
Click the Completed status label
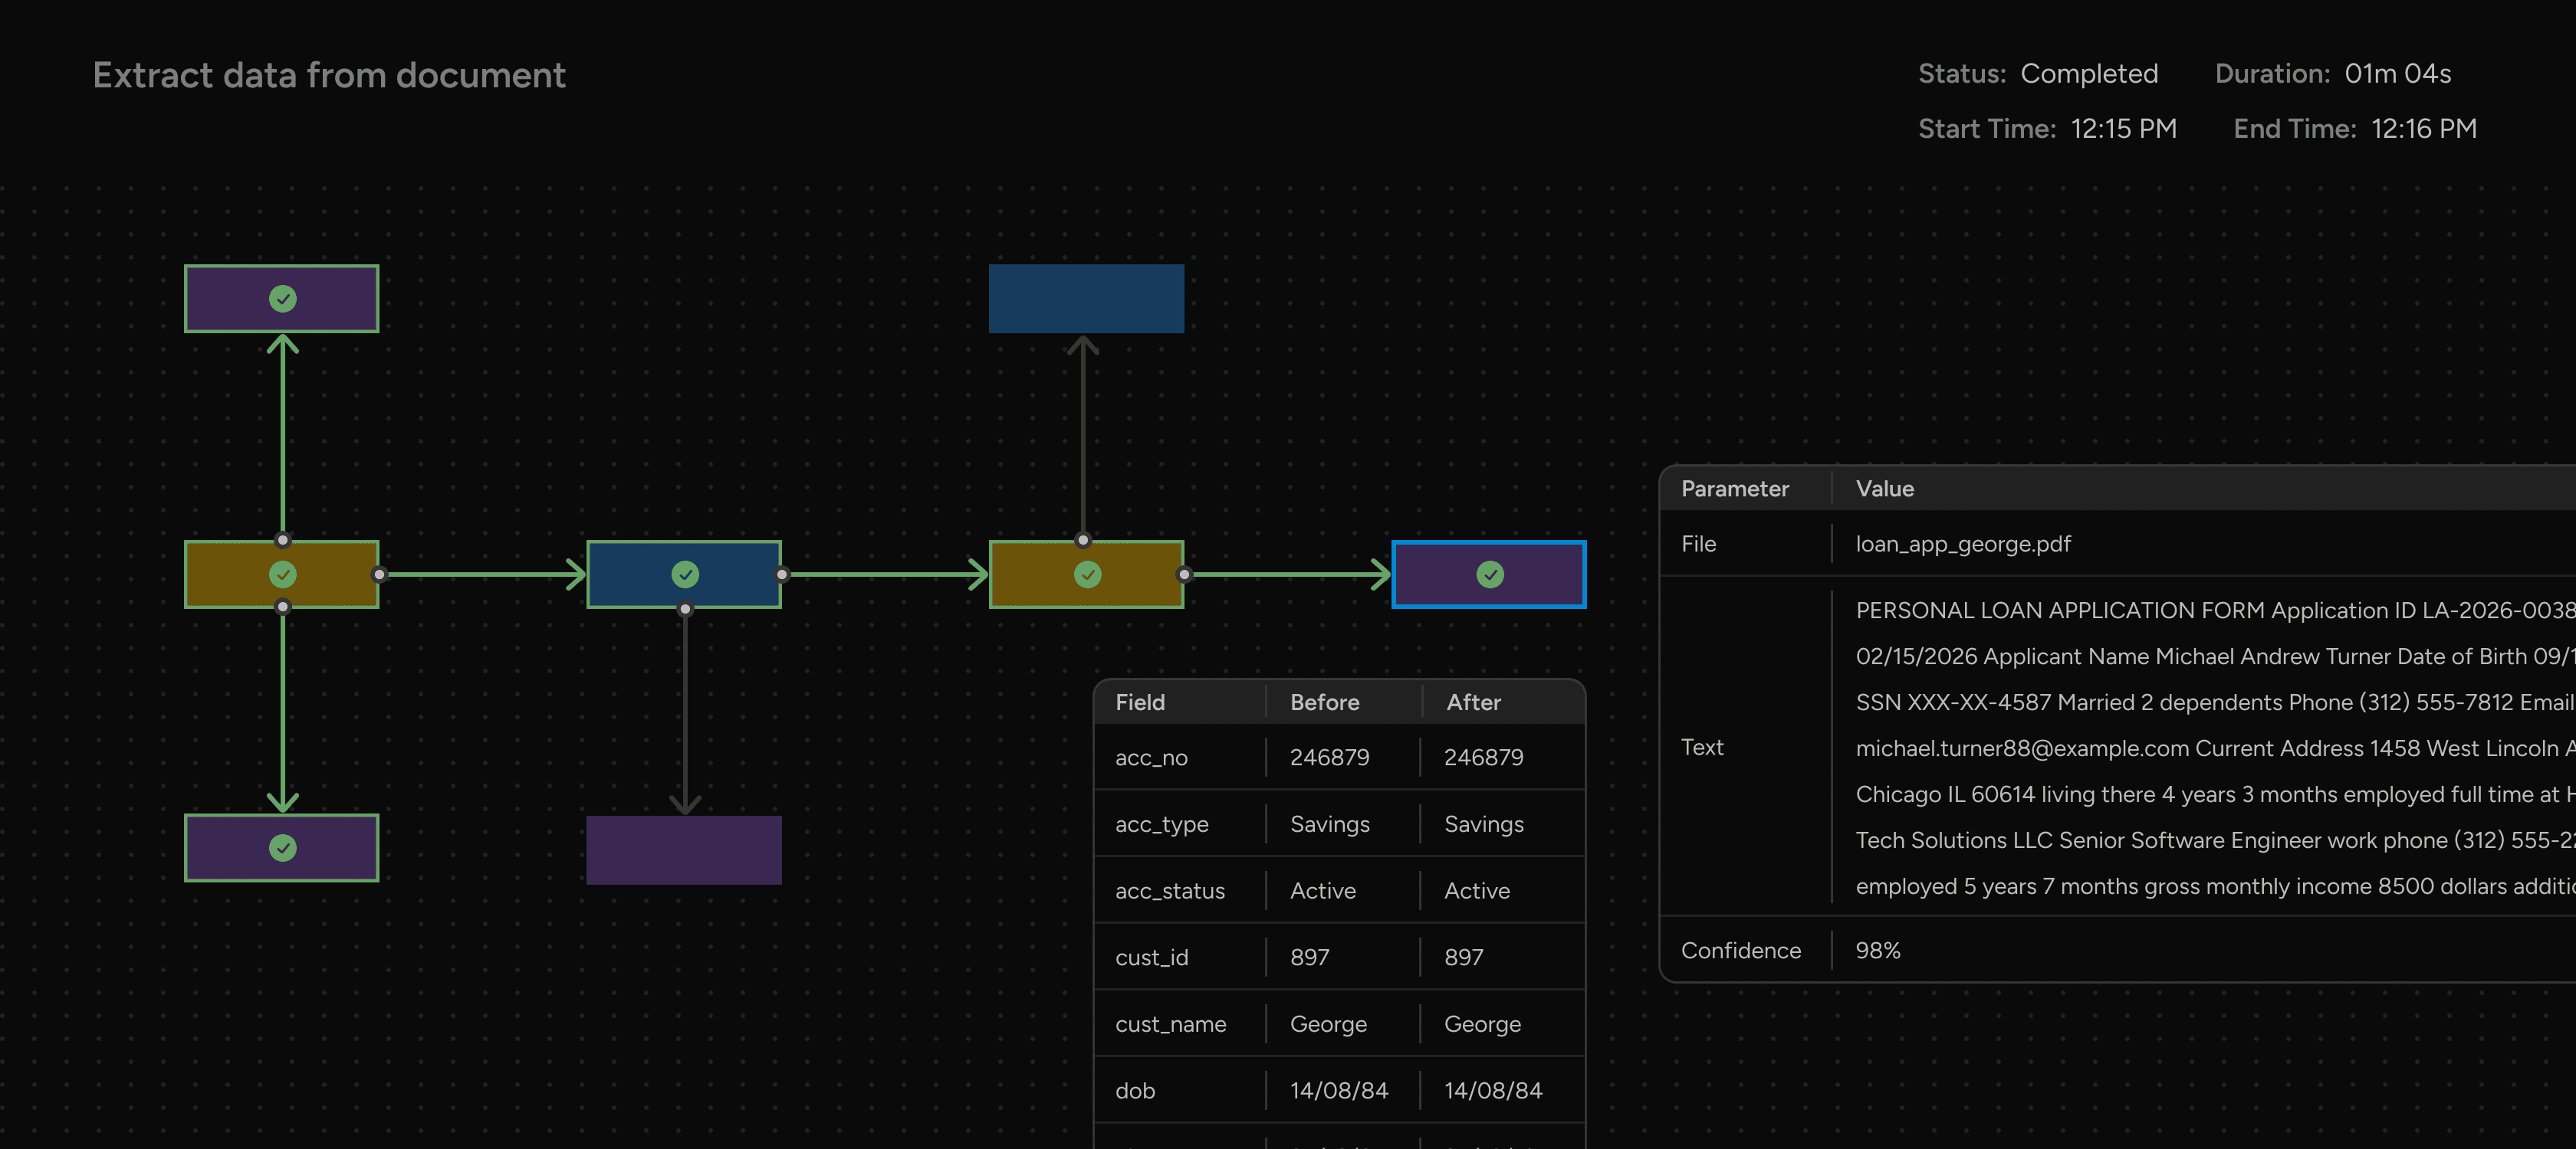click(2089, 73)
